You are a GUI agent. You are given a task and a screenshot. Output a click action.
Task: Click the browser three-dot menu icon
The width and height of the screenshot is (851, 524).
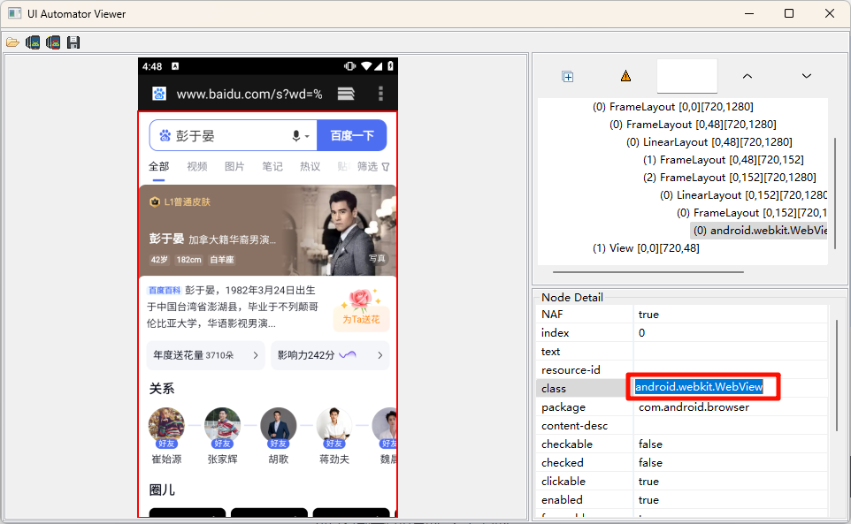pos(380,94)
